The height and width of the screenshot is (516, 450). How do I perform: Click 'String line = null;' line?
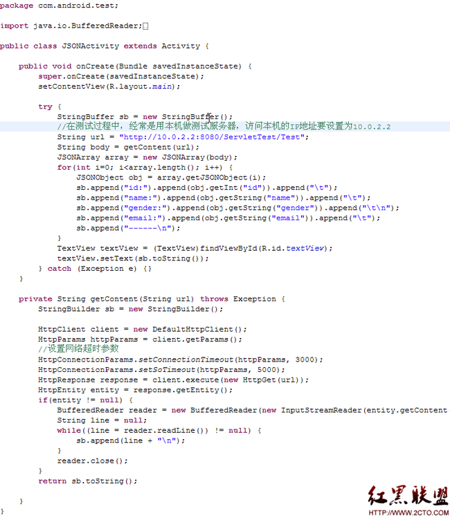[x=102, y=420]
